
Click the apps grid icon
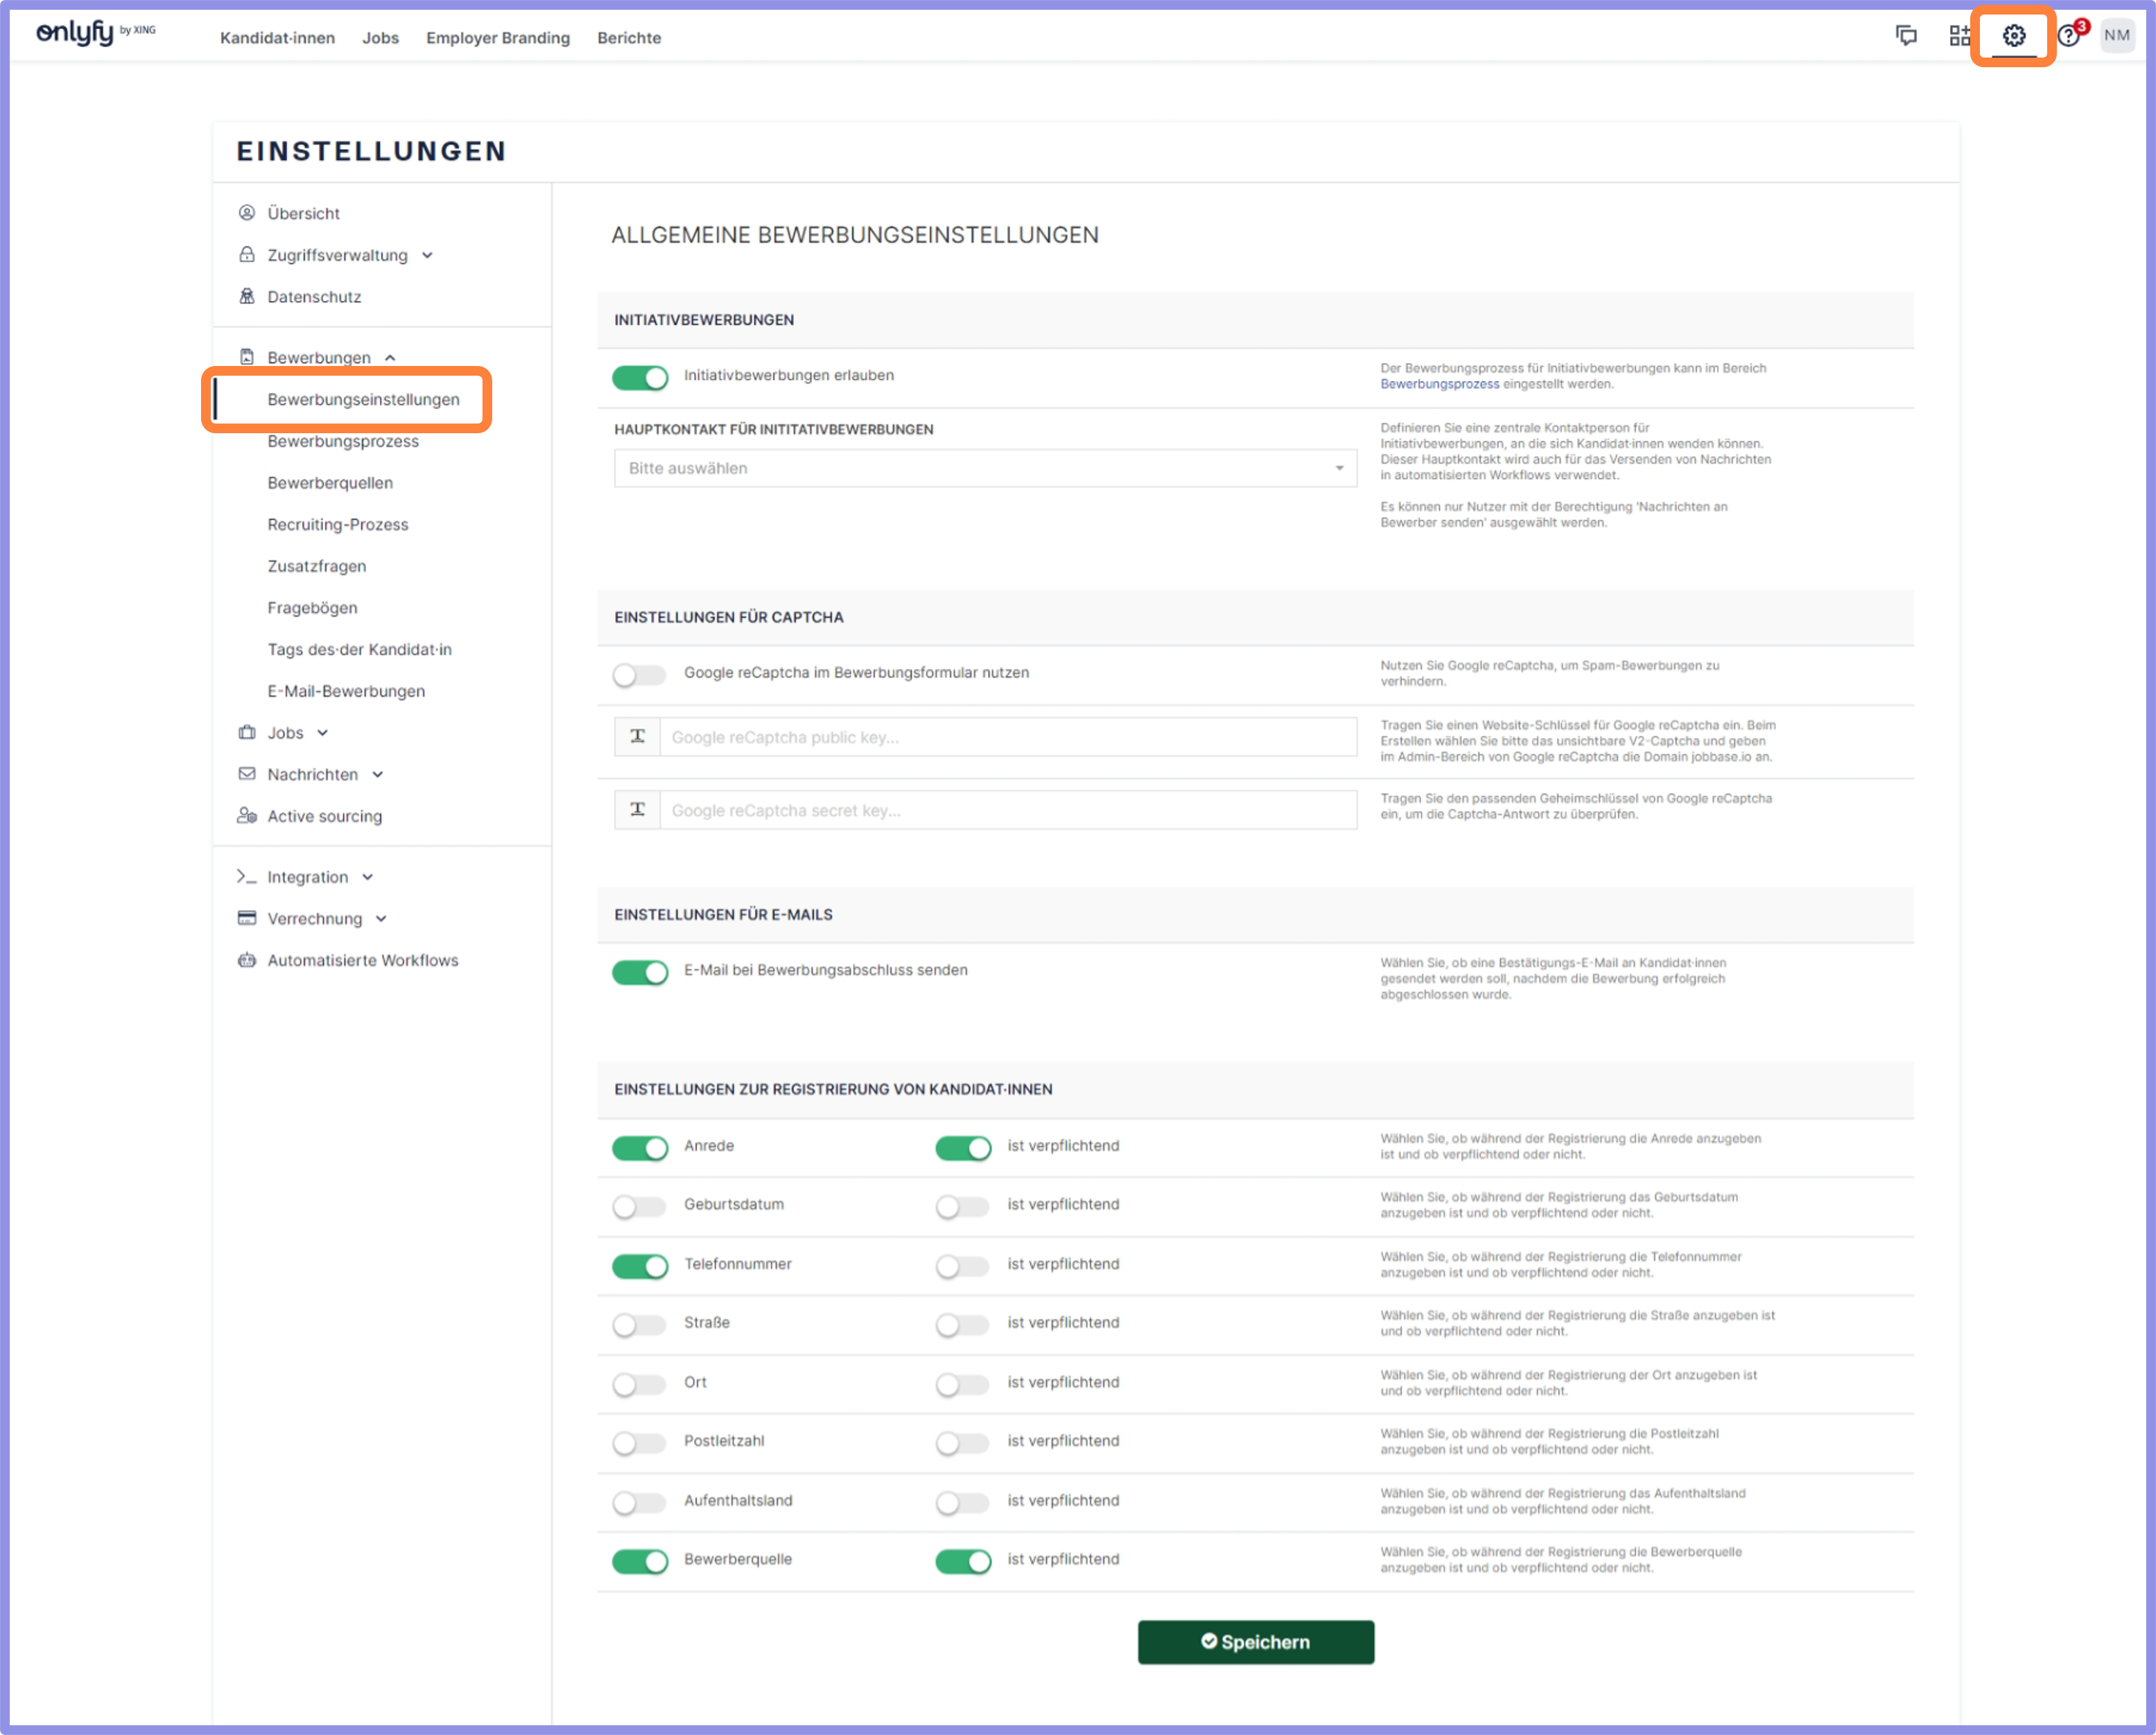(x=1959, y=37)
